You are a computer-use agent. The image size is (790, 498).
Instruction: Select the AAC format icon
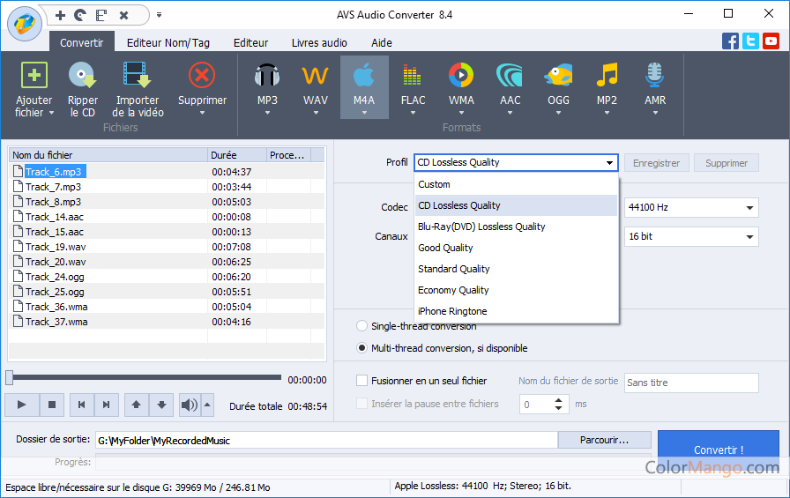510,76
